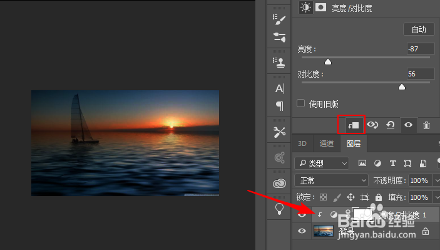Click the 亮度 slider handle
Screen dimensions: 440x250
[x=328, y=61]
